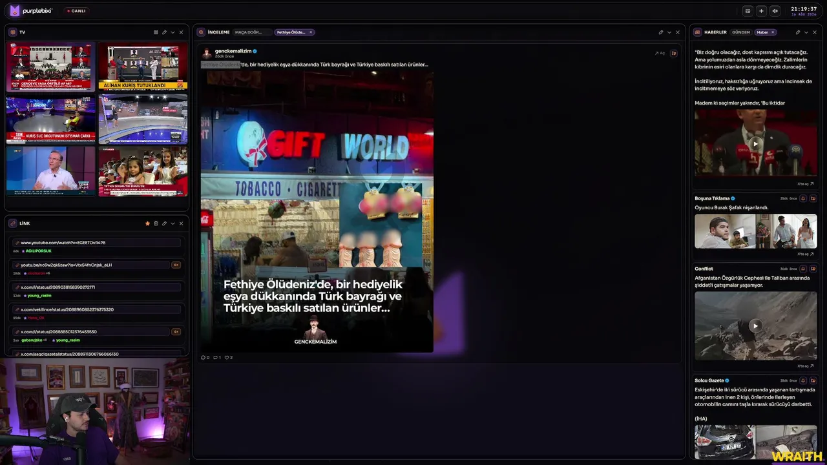Open the x.com/i/status/2088885012376453530 link

pyautogui.click(x=90, y=332)
